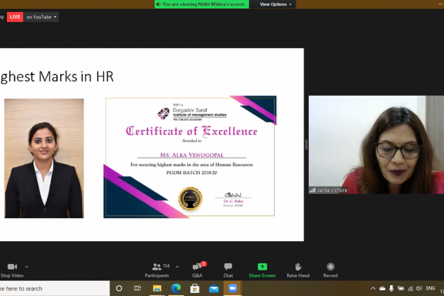Click the Stop Video camera icon
Viewport: 444px width, 296px height.
point(12,266)
